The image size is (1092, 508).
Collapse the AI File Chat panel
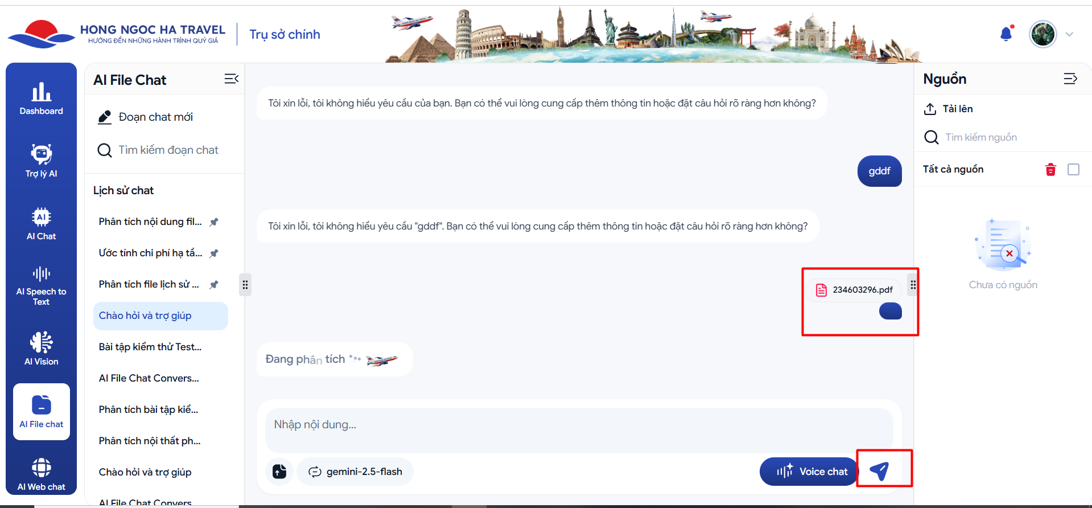pos(231,79)
